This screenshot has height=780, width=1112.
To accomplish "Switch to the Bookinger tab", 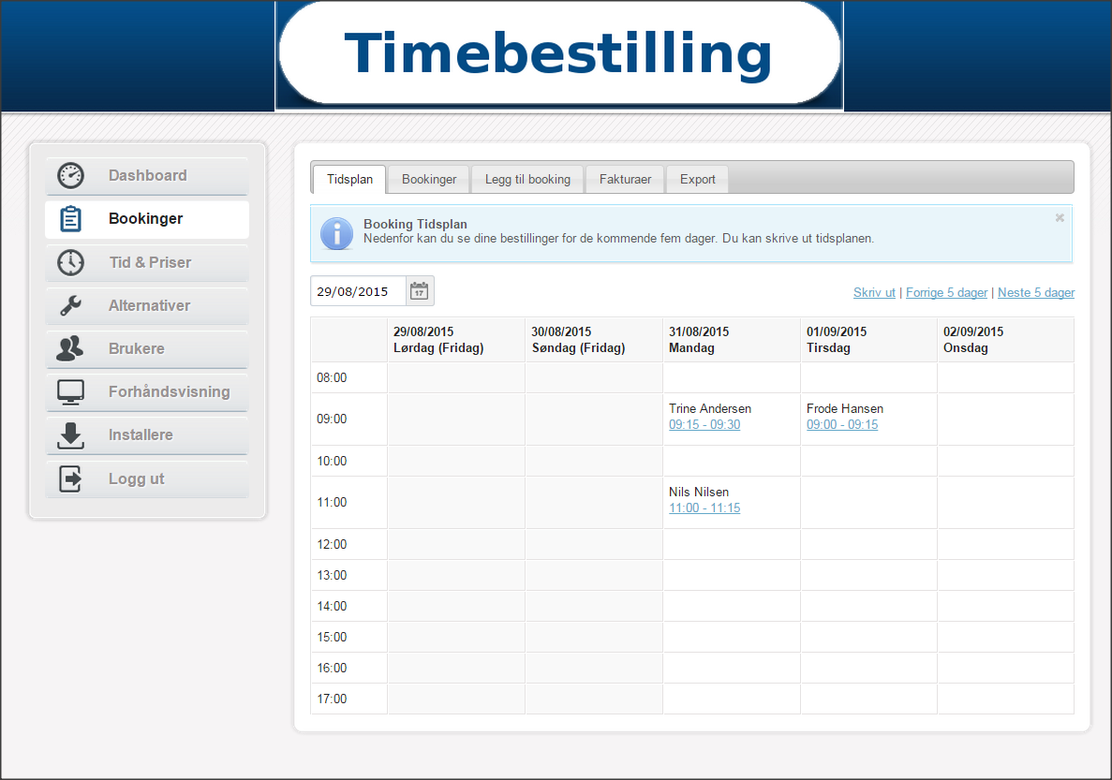I will click(x=429, y=180).
